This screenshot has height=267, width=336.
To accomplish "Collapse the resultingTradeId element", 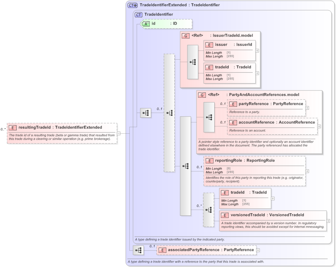I will [x=119, y=133].
